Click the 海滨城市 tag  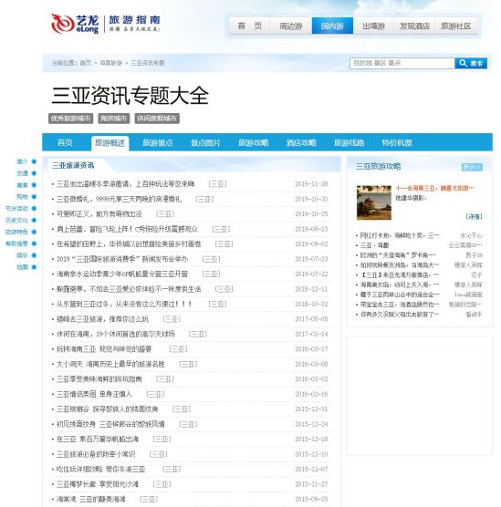tap(113, 119)
